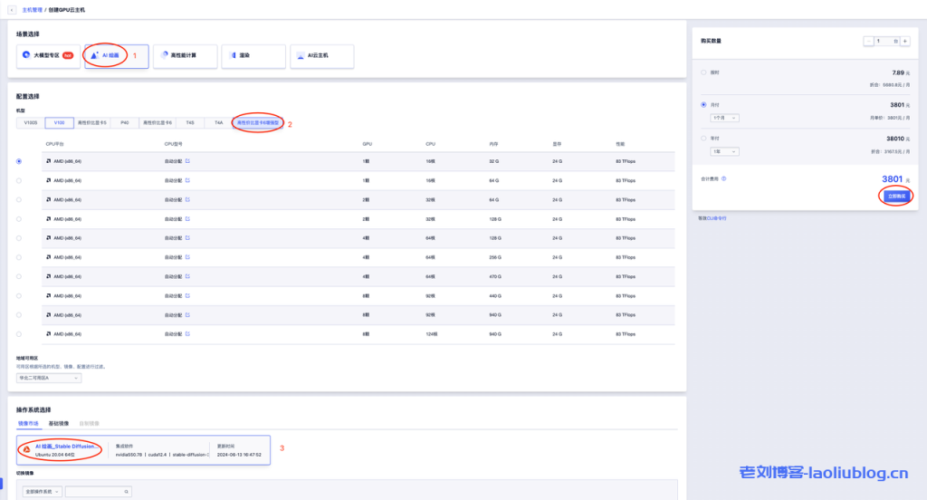The height and width of the screenshot is (500, 927).
Task: Click the back arrow beside 主机管理
Action: coord(12,9)
